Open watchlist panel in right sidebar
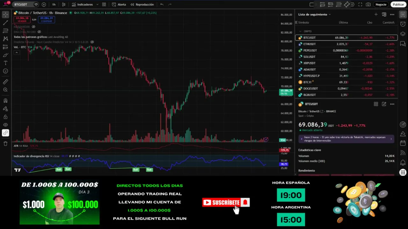Image resolution: width=408 pixels, height=229 pixels. click(x=403, y=15)
